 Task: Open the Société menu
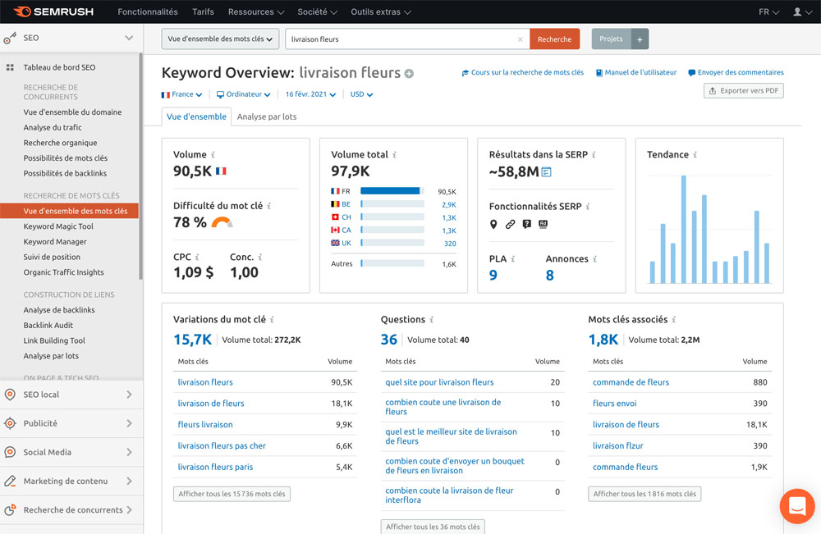tap(317, 11)
